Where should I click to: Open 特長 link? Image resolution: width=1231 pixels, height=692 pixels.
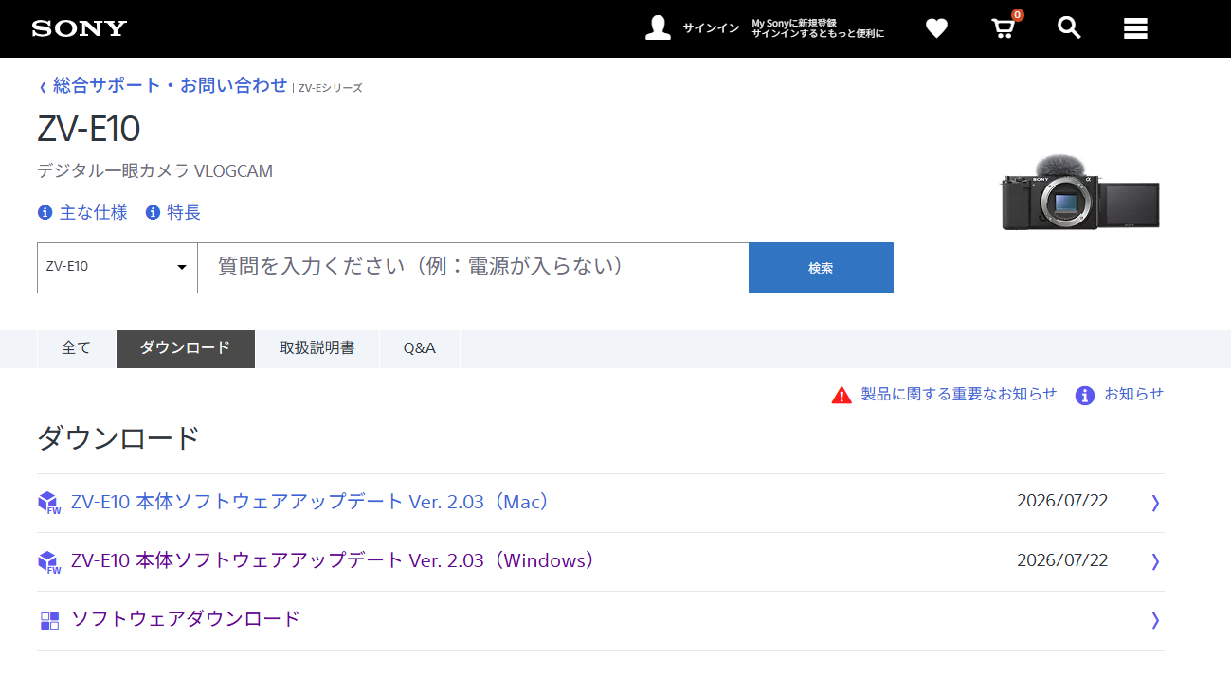point(184,212)
